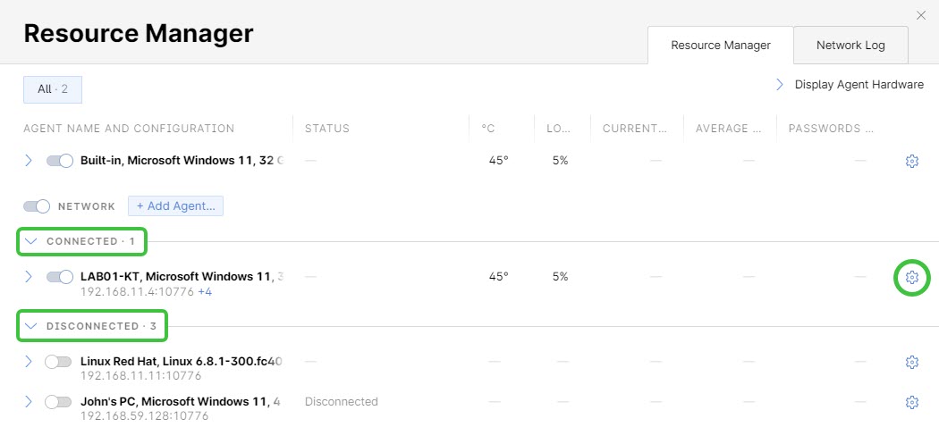Select the Resource Manager tab
Viewport: 939px width, 427px height.
click(x=721, y=46)
